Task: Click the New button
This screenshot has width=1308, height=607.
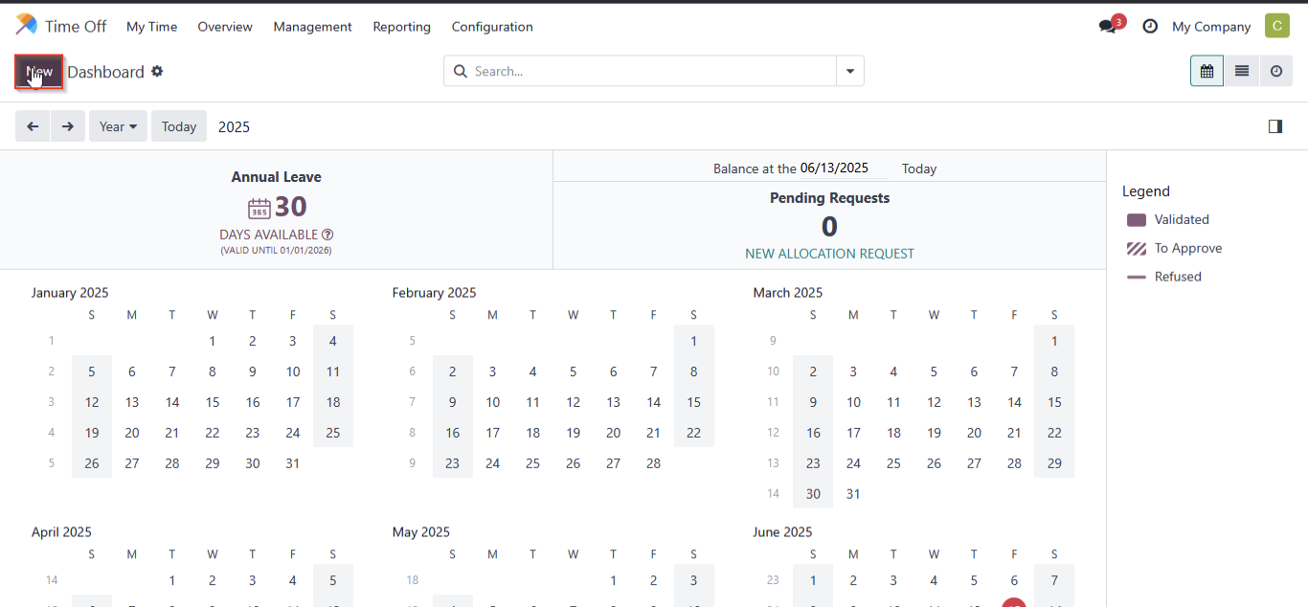Action: coord(39,72)
